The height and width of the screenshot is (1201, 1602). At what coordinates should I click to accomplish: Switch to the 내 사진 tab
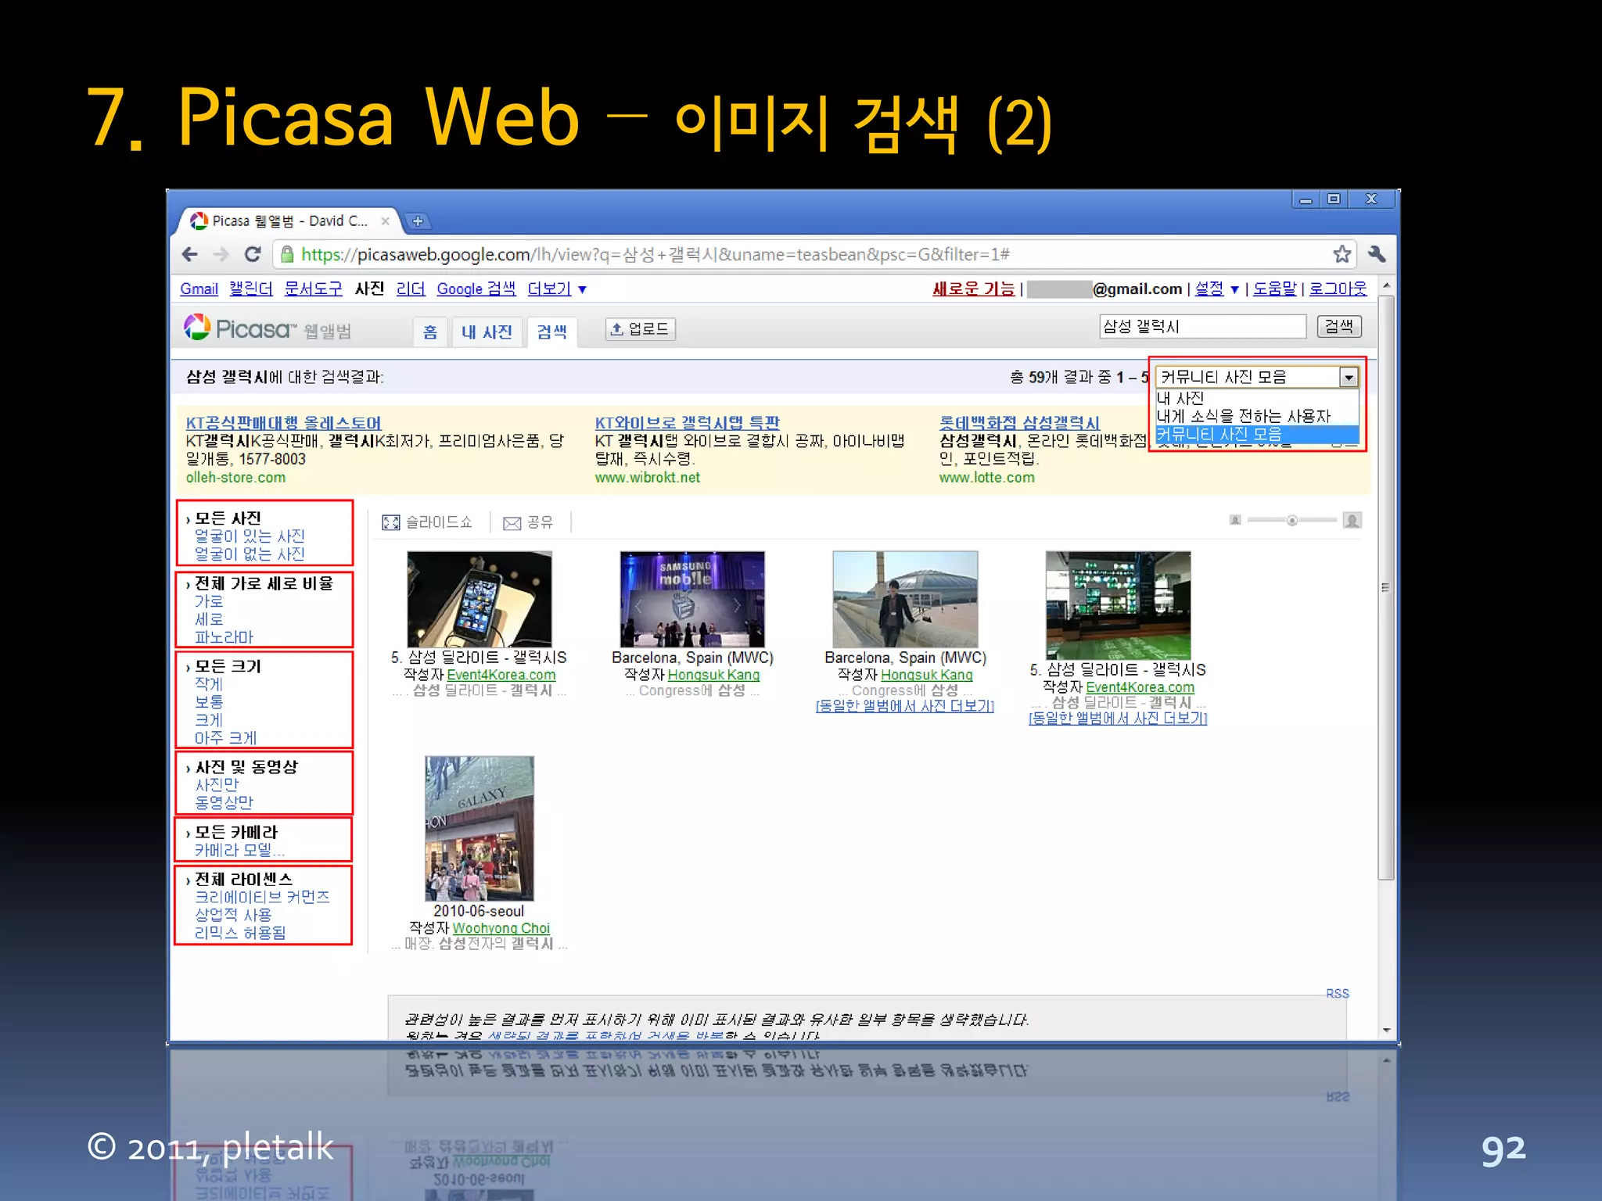(x=487, y=332)
